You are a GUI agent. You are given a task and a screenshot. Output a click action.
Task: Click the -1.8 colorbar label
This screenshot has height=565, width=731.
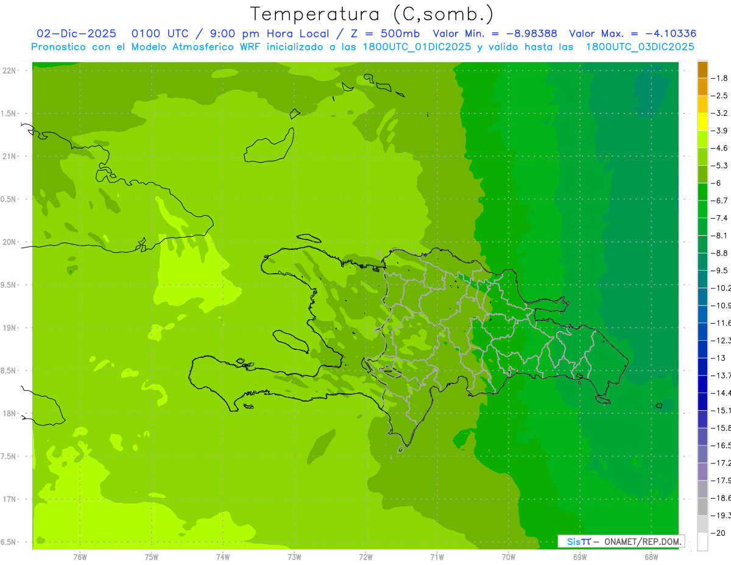coord(719,78)
